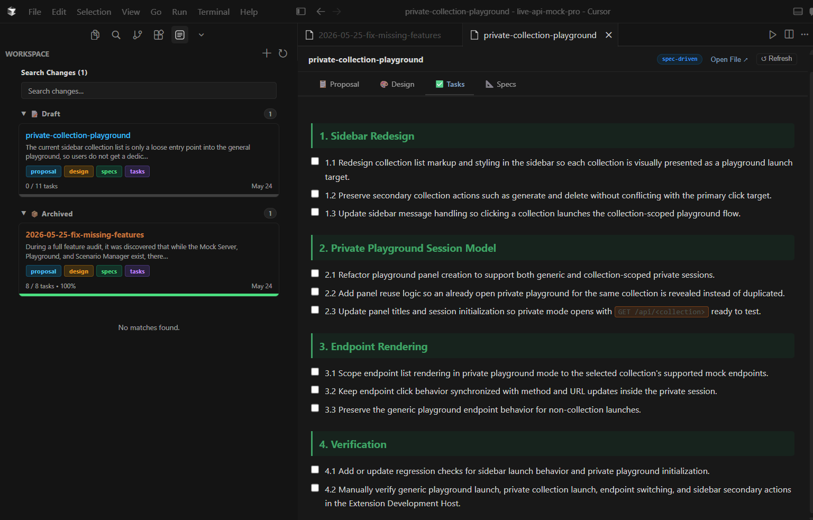Click the spec-driven badge
Image resolution: width=813 pixels, height=520 pixels.
click(680, 59)
